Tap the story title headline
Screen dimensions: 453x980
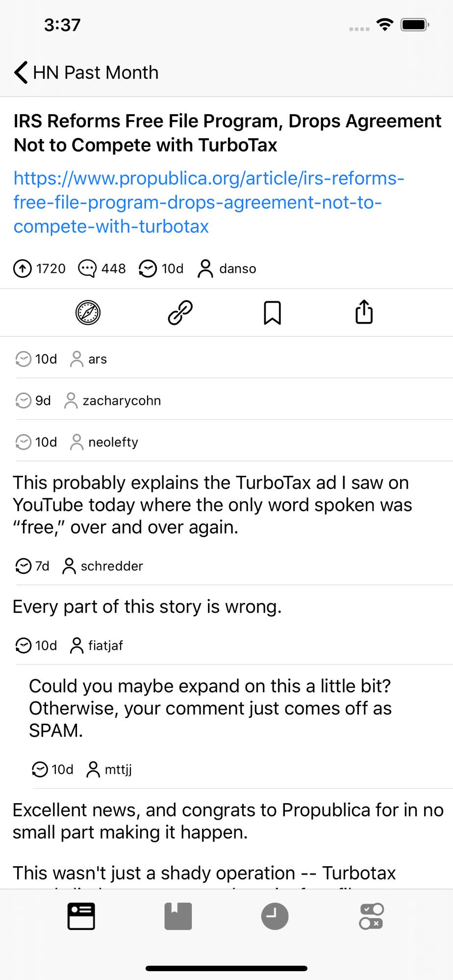226,133
